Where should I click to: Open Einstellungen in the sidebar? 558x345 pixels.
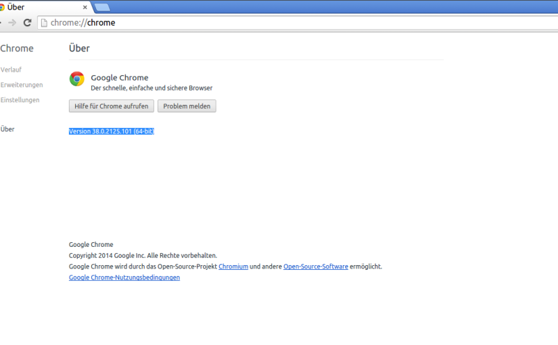coord(20,100)
